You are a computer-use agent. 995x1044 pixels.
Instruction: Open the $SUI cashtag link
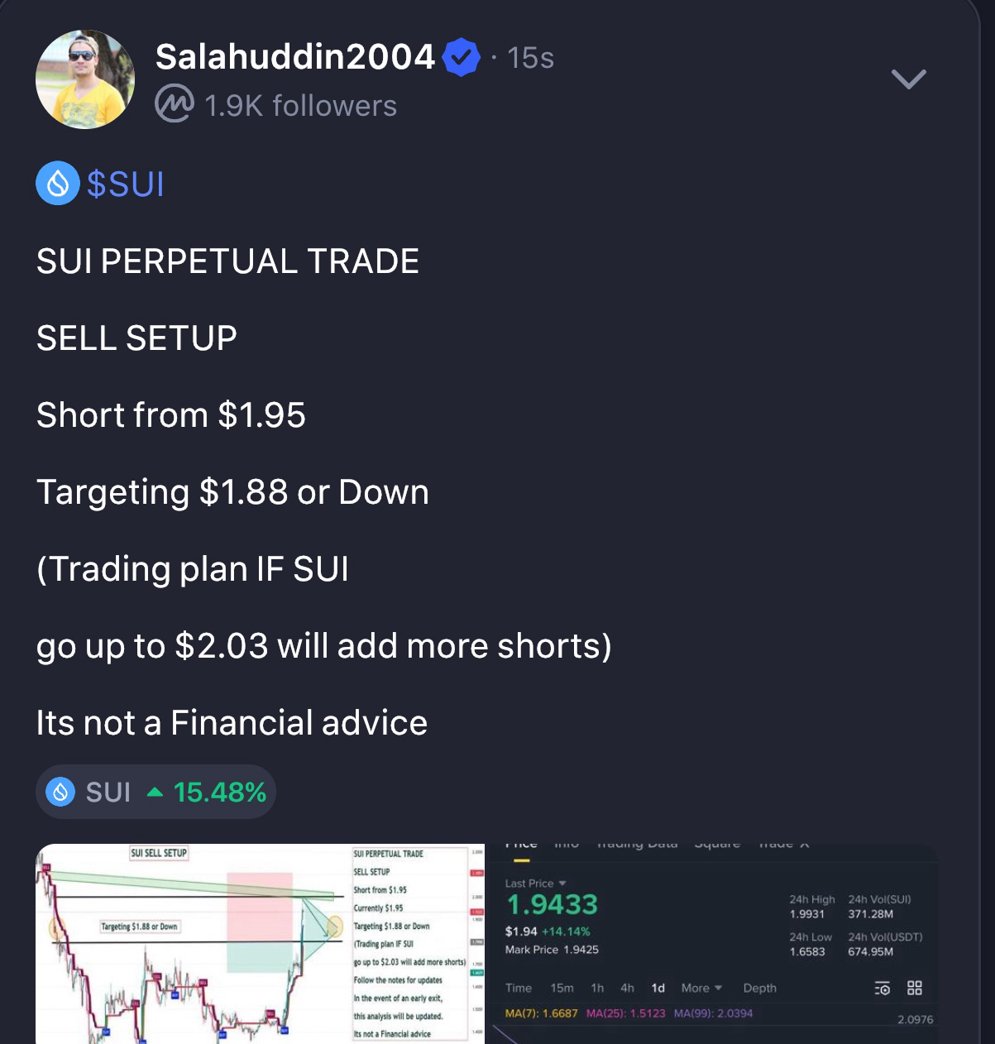pyautogui.click(x=125, y=183)
